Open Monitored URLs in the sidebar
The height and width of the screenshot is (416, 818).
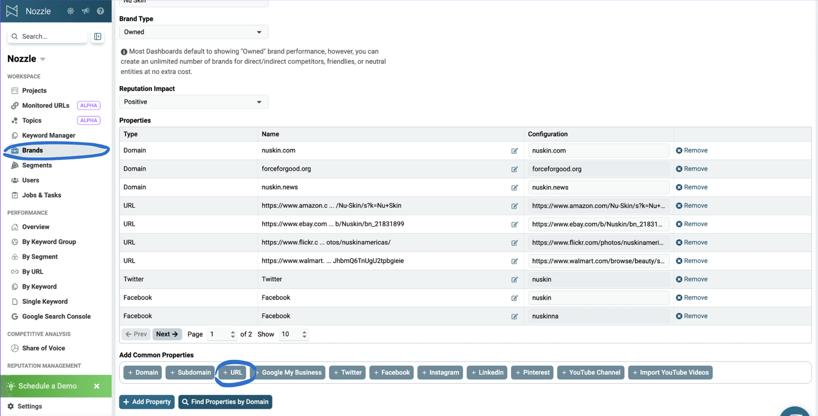[46, 105]
